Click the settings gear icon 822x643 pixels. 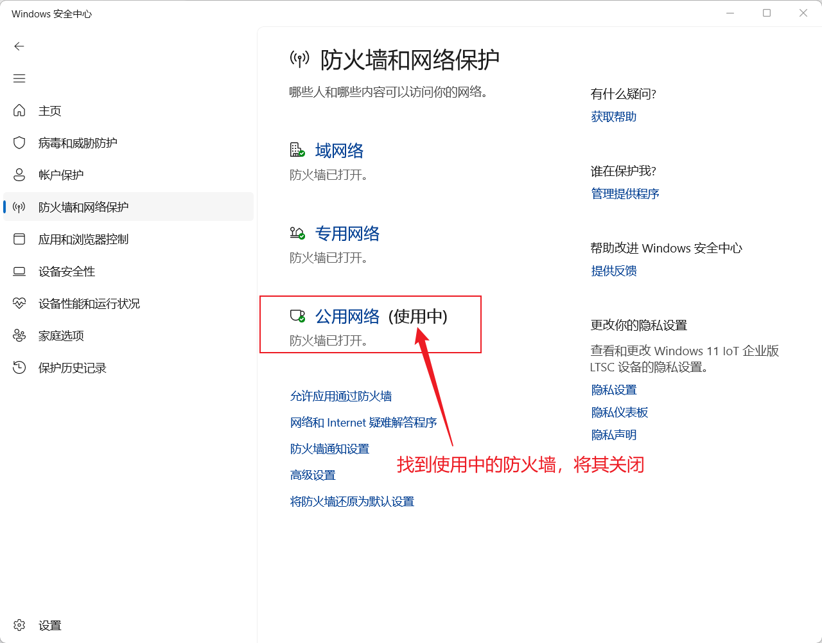click(x=19, y=625)
